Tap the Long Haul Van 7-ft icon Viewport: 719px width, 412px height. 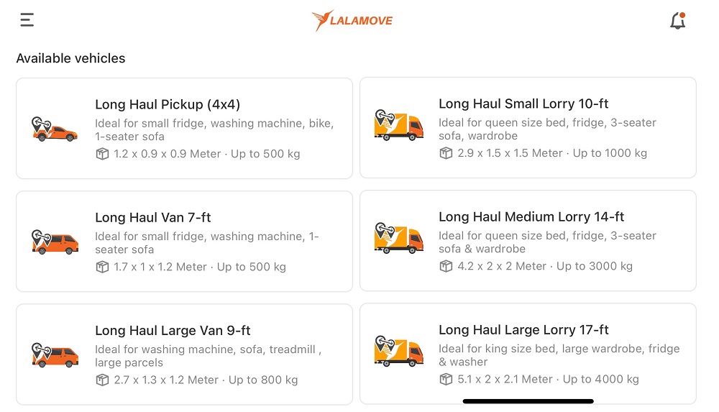pos(55,242)
